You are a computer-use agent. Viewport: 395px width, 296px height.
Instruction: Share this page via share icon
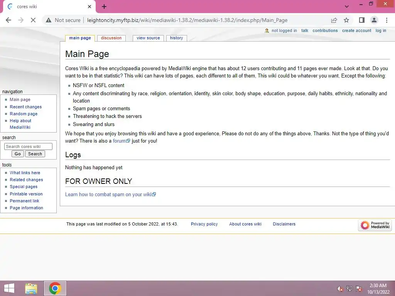334,20
